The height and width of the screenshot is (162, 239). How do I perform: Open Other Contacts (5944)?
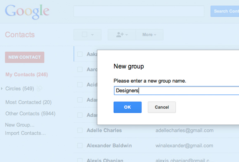pyautogui.click(x=30, y=114)
